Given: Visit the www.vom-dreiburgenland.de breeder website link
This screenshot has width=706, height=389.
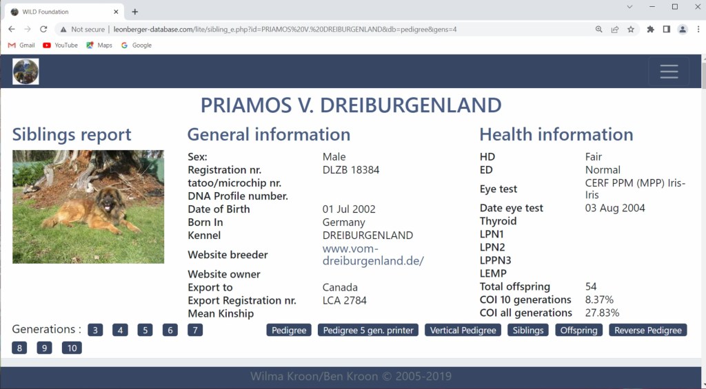Looking at the screenshot, I should click(x=373, y=255).
